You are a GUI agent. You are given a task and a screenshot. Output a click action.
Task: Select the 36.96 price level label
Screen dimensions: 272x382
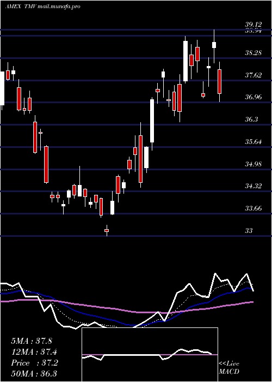pyautogui.click(x=254, y=97)
